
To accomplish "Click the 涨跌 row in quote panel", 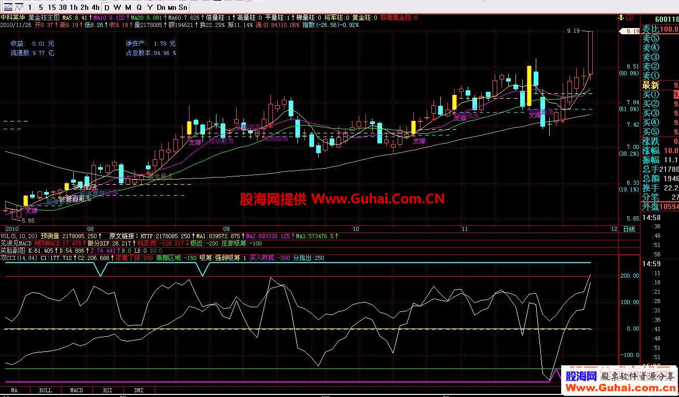I will [660, 142].
